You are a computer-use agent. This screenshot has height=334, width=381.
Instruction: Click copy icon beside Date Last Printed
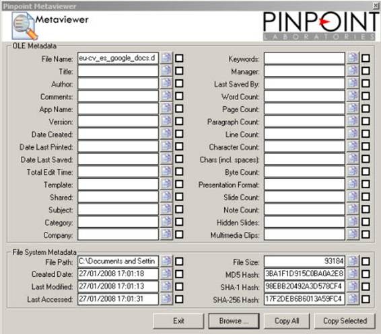click(x=166, y=147)
